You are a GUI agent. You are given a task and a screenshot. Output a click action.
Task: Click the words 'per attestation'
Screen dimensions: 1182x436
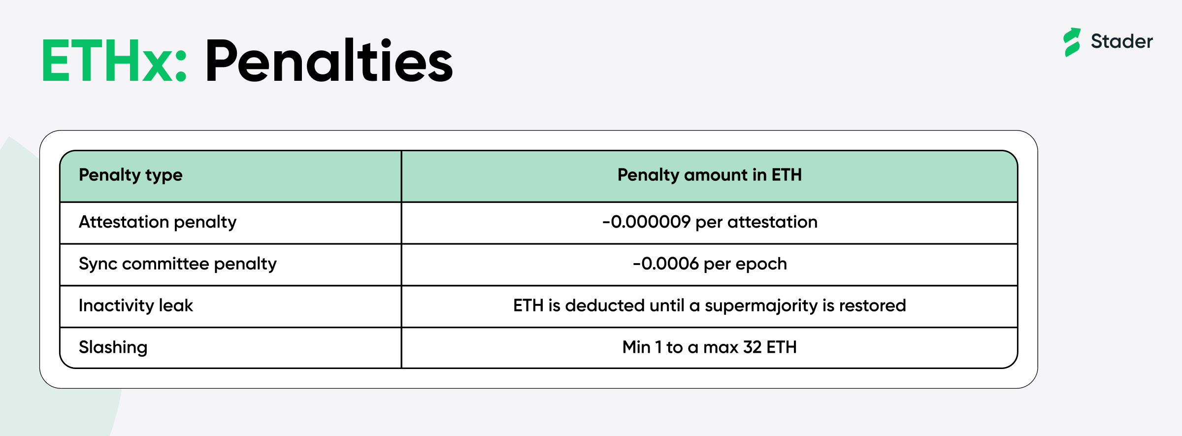(756, 222)
